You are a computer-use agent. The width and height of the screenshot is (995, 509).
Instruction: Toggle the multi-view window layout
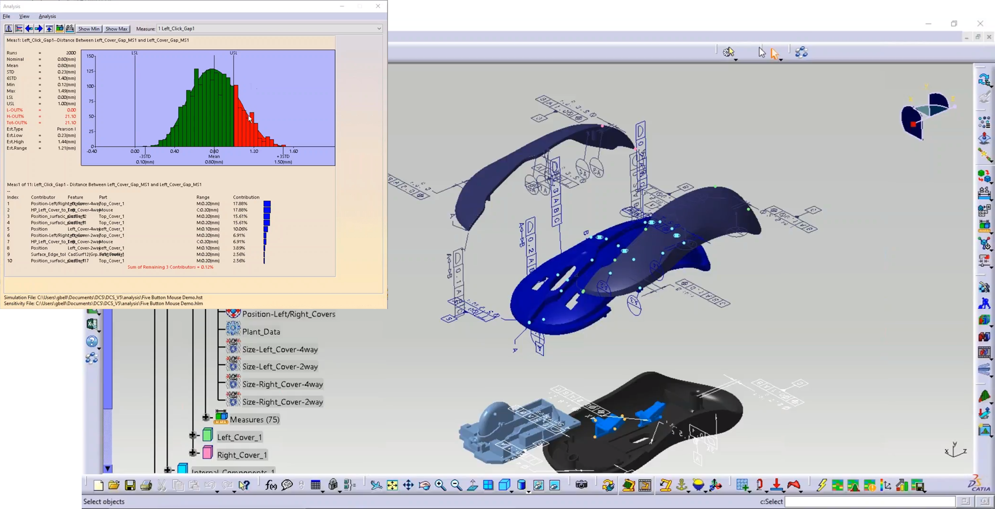coord(488,485)
